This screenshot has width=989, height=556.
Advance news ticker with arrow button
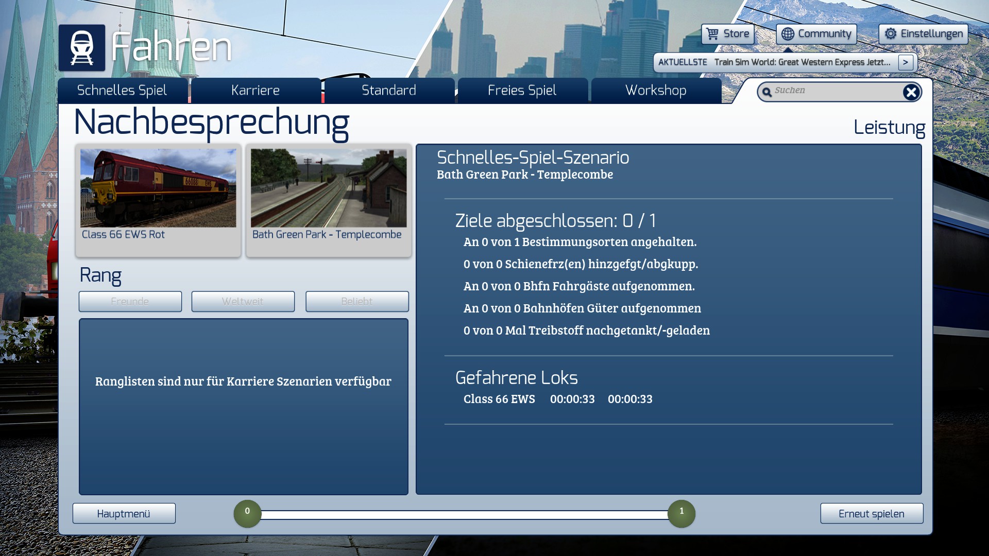[905, 62]
